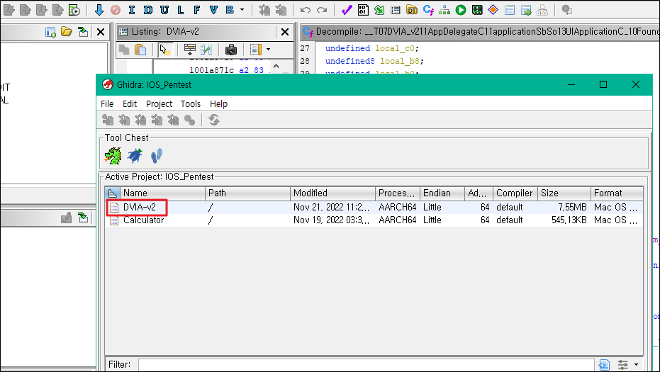Open bookmark type dropdown arrow next to B

pyautogui.click(x=242, y=10)
